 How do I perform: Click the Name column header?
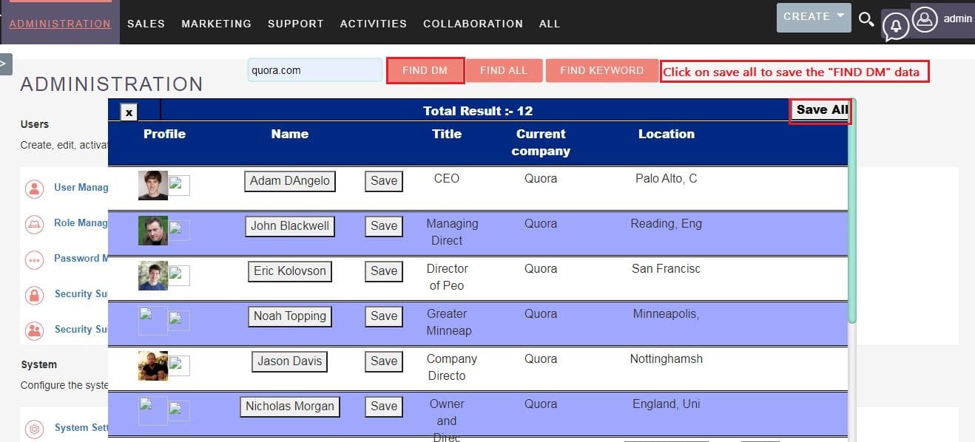[x=290, y=134]
